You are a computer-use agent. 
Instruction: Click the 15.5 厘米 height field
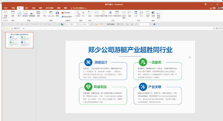click(x=71, y=24)
